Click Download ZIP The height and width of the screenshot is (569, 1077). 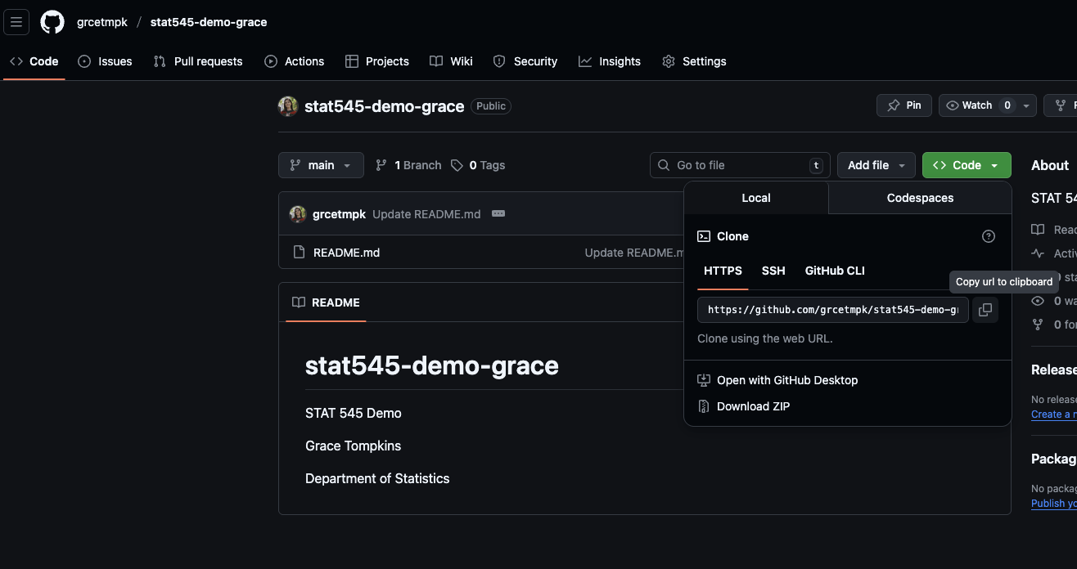(753, 406)
